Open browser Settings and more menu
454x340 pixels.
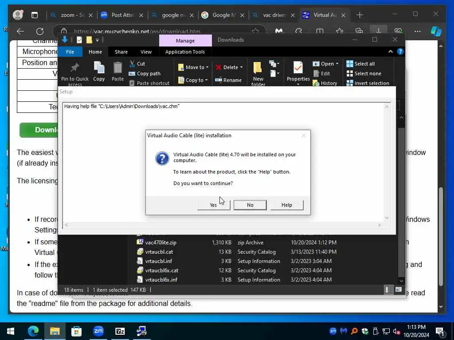pyautogui.click(x=417, y=31)
